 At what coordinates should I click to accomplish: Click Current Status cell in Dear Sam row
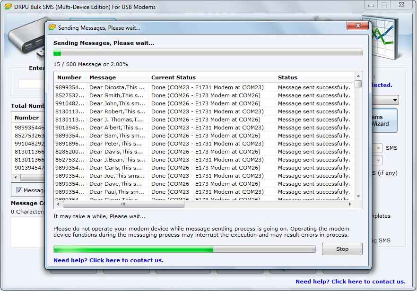tap(206, 136)
